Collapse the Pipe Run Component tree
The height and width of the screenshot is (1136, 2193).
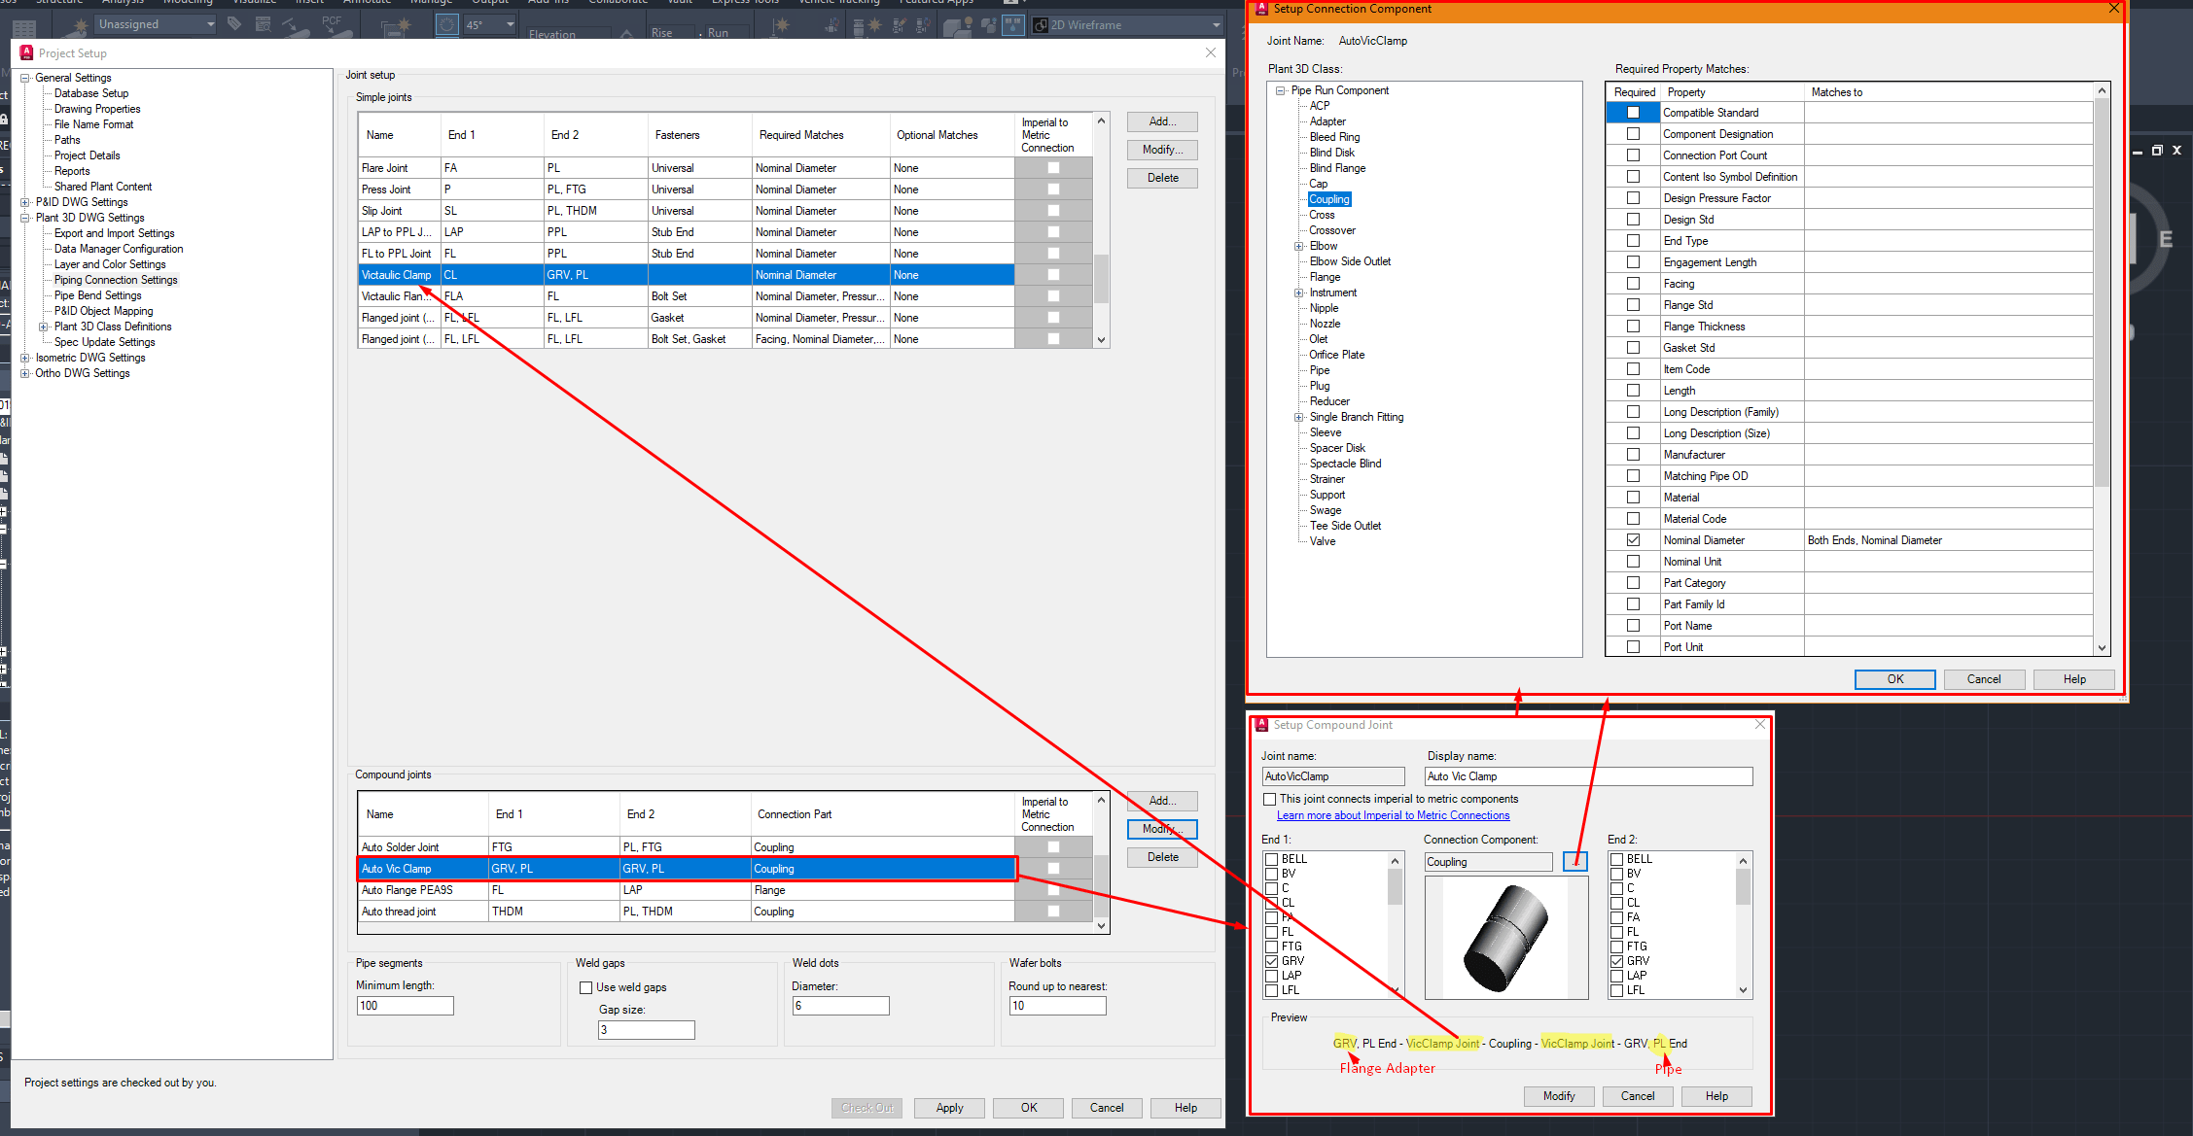[x=1280, y=89]
